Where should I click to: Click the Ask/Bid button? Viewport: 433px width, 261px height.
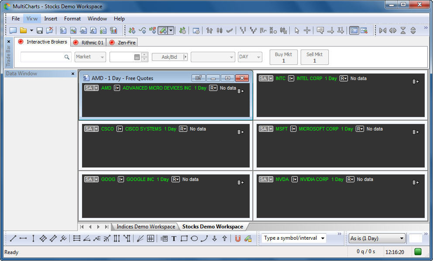click(169, 57)
